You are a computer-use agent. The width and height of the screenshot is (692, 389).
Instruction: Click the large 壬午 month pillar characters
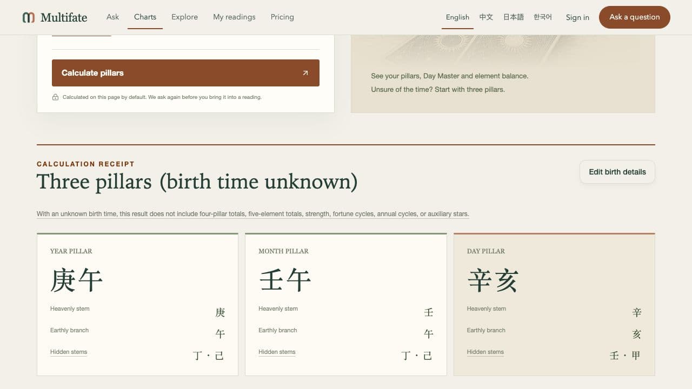[x=285, y=280]
